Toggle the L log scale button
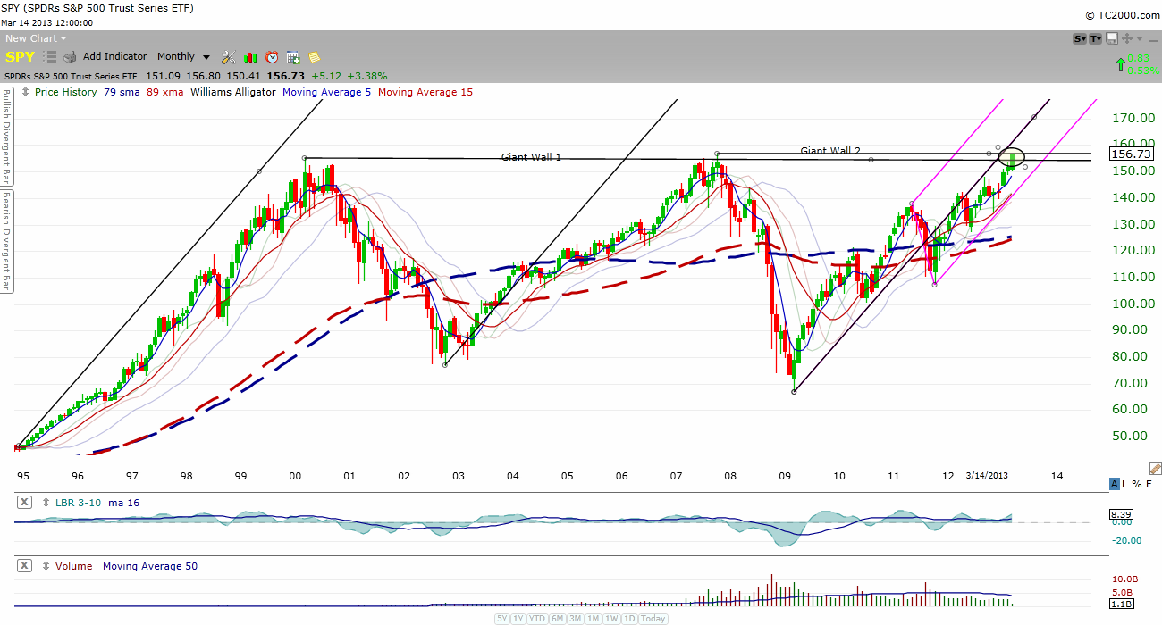 click(x=1125, y=484)
